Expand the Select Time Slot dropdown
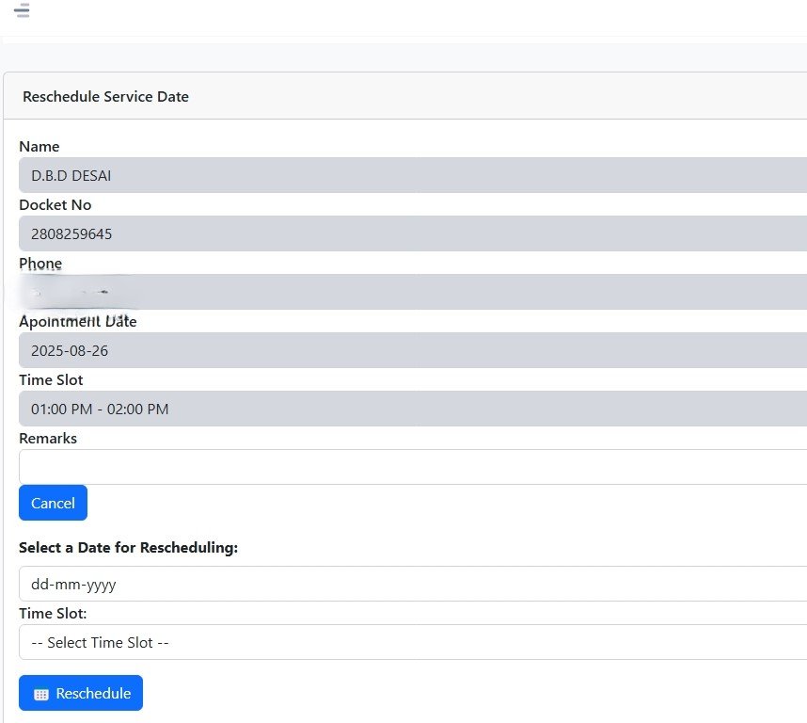Screen dimensions: 807x723 coord(412,642)
